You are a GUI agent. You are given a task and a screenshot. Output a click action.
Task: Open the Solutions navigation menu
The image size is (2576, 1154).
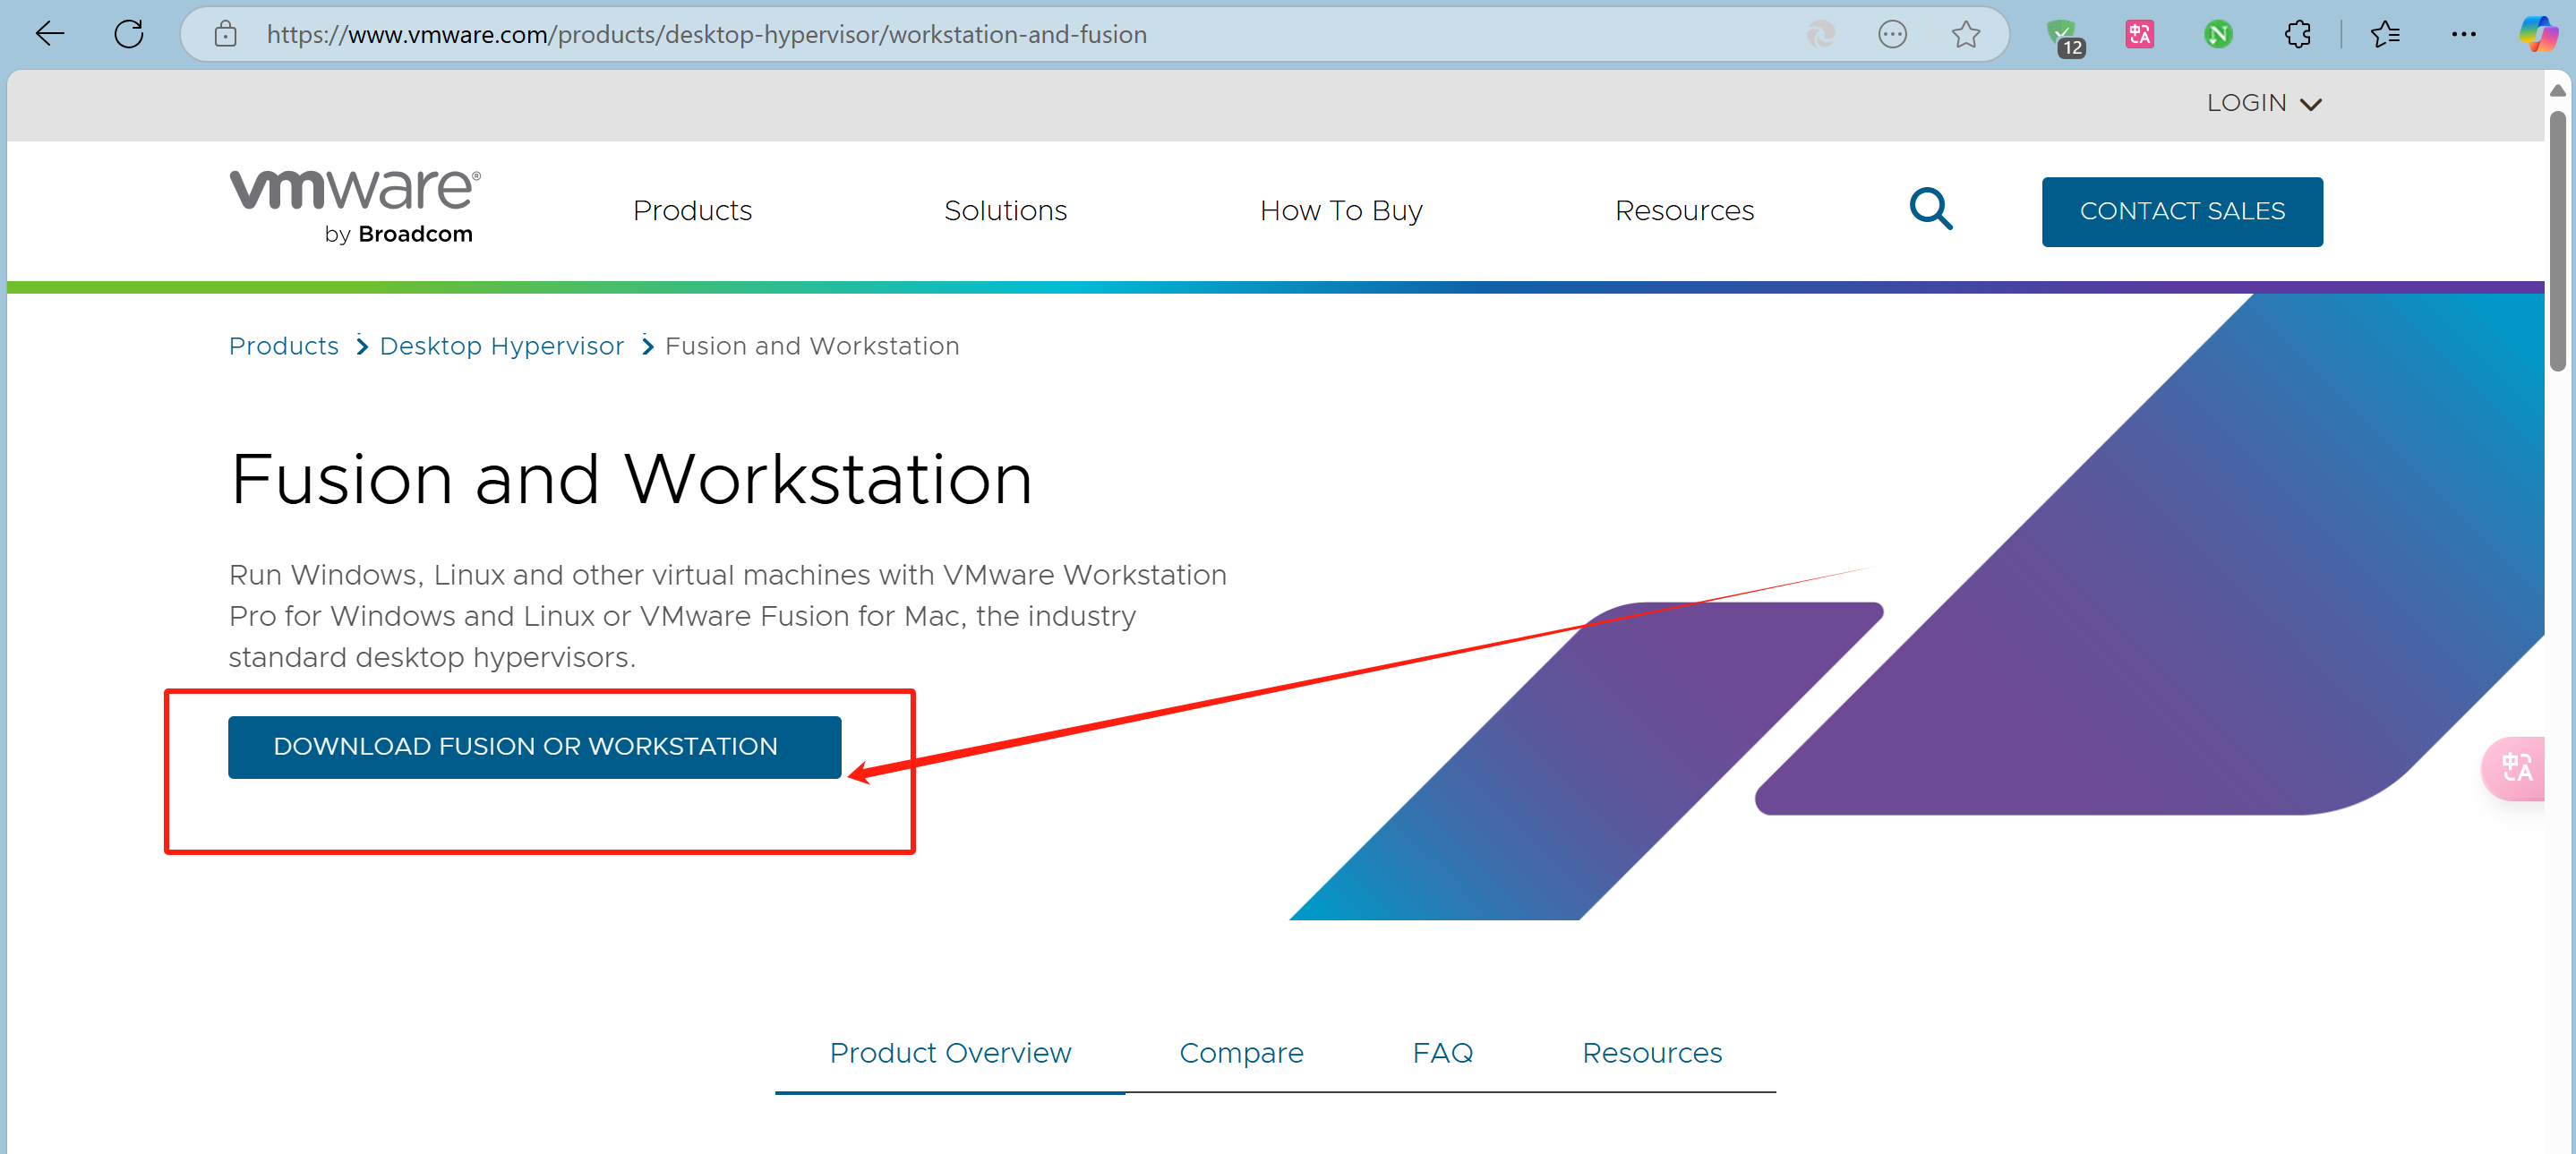click(1005, 210)
